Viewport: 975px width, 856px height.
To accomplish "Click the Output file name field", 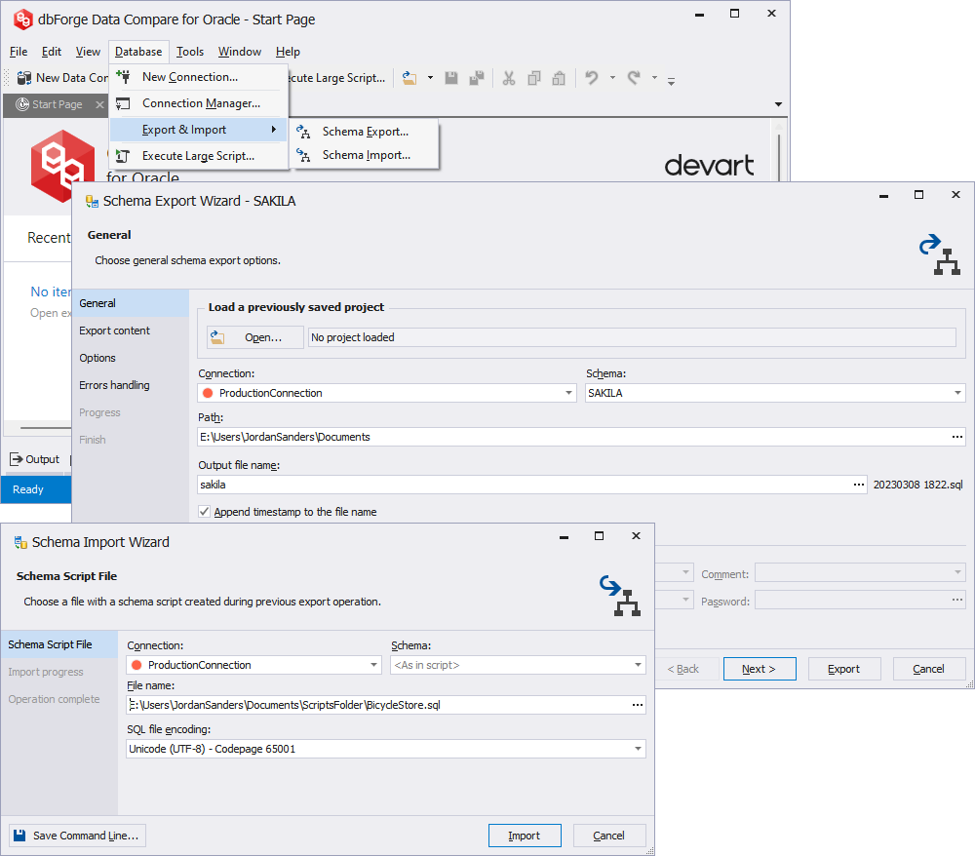I will click(525, 485).
